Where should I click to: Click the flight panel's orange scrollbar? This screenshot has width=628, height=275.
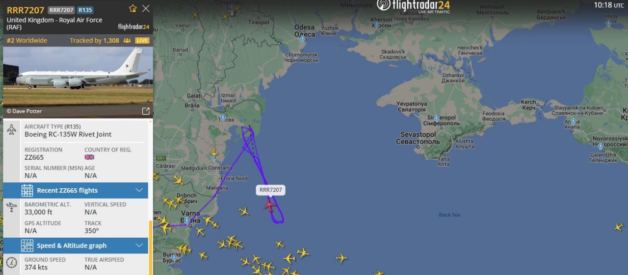150,248
